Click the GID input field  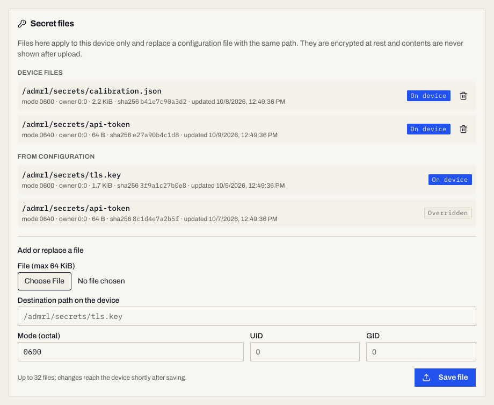click(x=421, y=352)
